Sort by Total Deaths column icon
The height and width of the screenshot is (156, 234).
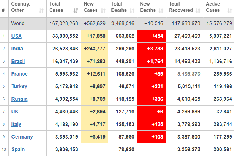(132, 11)
